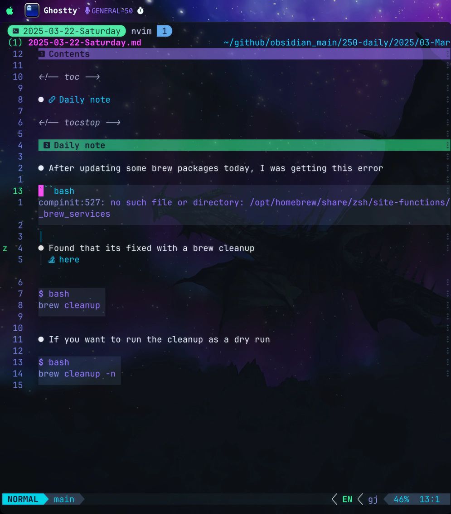This screenshot has width=451, height=514.
Task: Click the NORMAL mode indicator
Action: (x=23, y=499)
